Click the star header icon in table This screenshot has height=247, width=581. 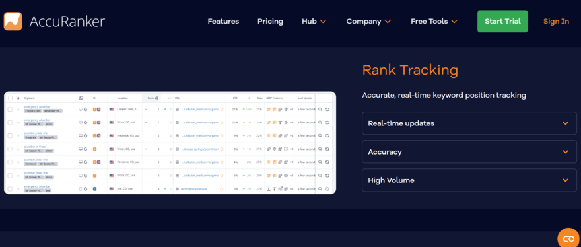point(18,98)
